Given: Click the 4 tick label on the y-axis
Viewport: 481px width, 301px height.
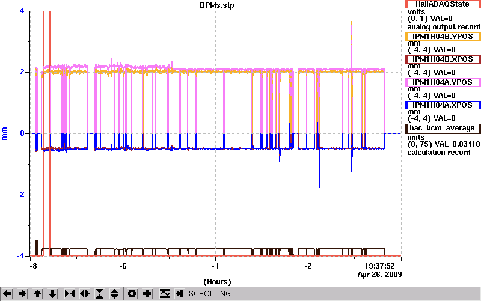Looking at the screenshot, I should click(x=22, y=11).
